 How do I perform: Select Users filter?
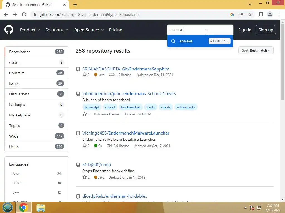coord(37,146)
